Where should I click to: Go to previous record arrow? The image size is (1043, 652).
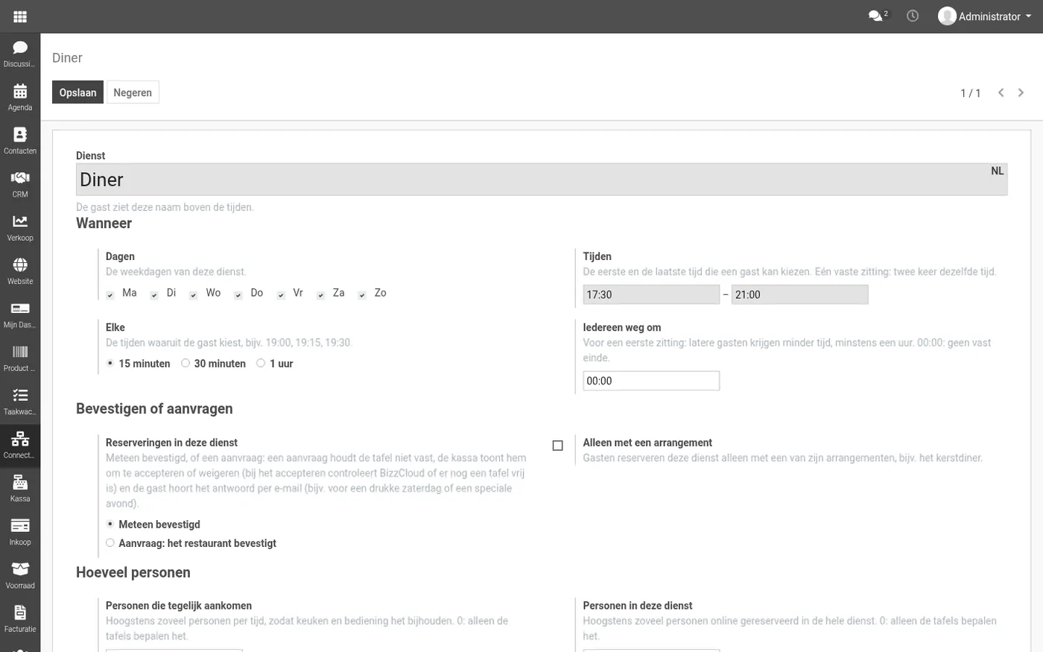pos(1001,92)
